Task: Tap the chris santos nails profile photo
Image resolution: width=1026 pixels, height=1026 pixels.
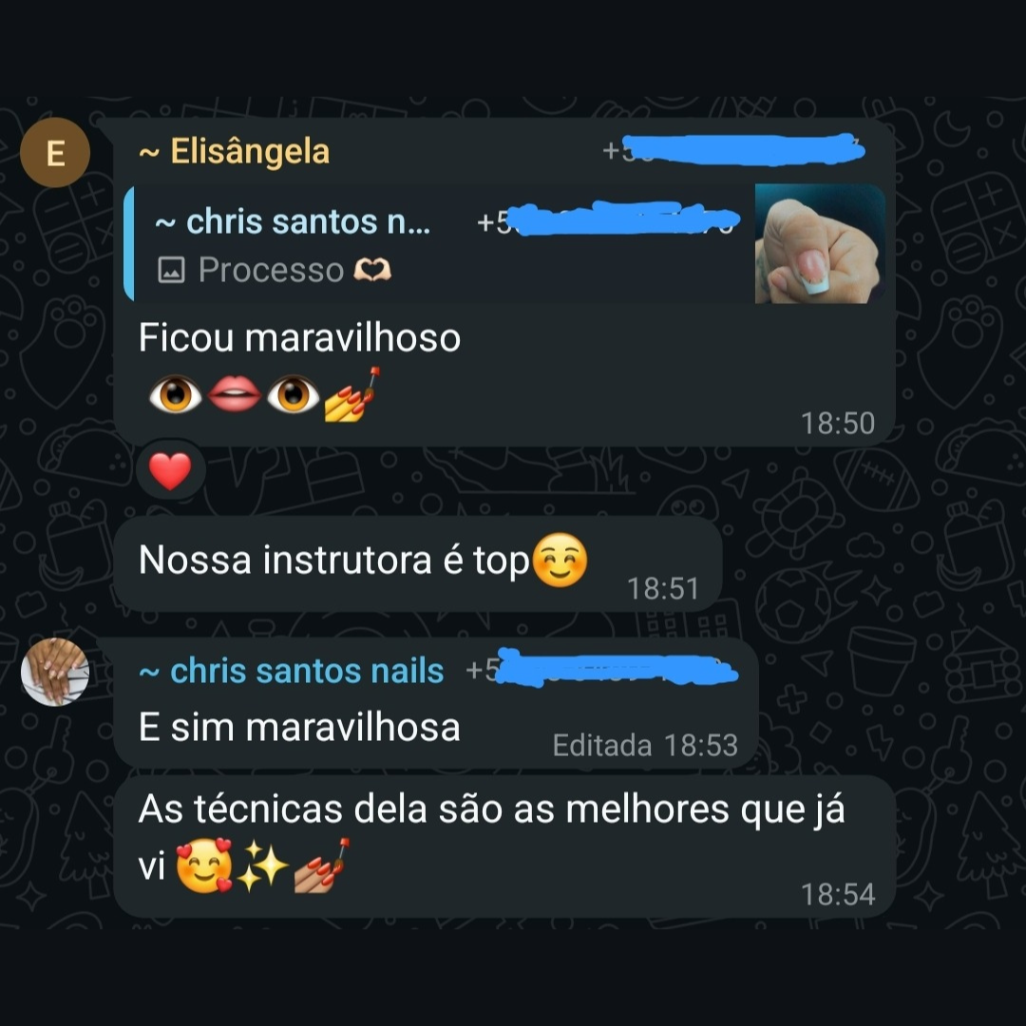Action: pos(55,672)
